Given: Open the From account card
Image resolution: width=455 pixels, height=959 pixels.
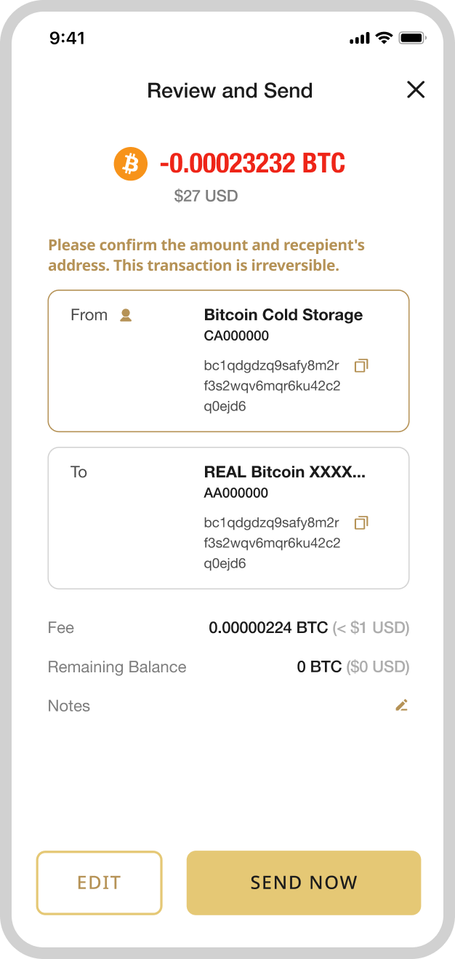Looking at the screenshot, I should [x=228, y=360].
